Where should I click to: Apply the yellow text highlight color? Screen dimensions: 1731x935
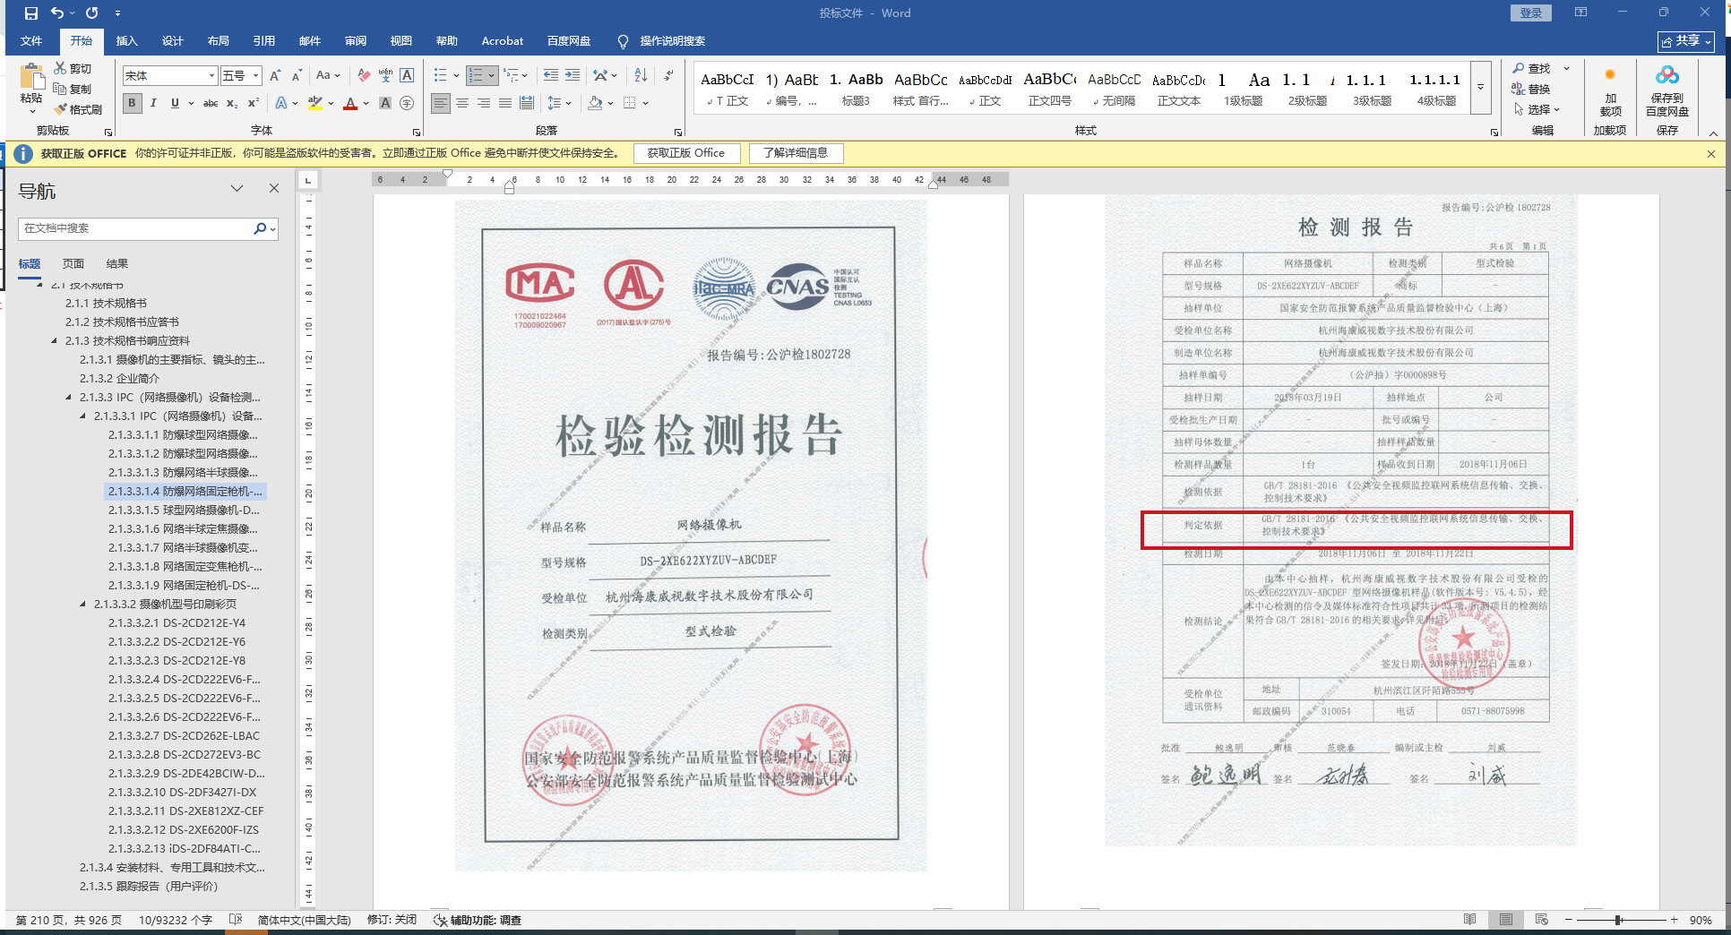click(x=315, y=103)
